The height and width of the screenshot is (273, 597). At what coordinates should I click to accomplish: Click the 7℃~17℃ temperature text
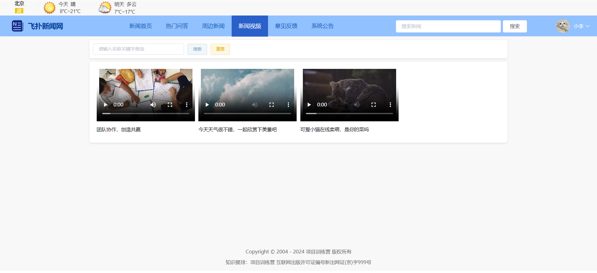tap(125, 12)
